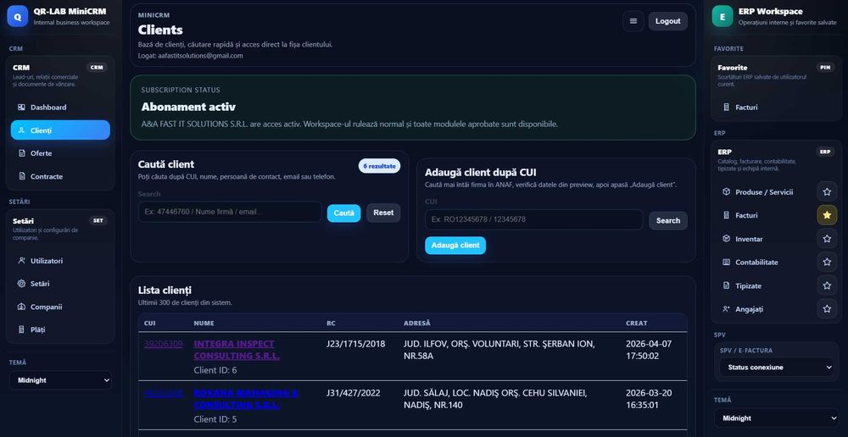The width and height of the screenshot is (848, 437).
Task: Click the Inventar cube icon
Action: 727,239
